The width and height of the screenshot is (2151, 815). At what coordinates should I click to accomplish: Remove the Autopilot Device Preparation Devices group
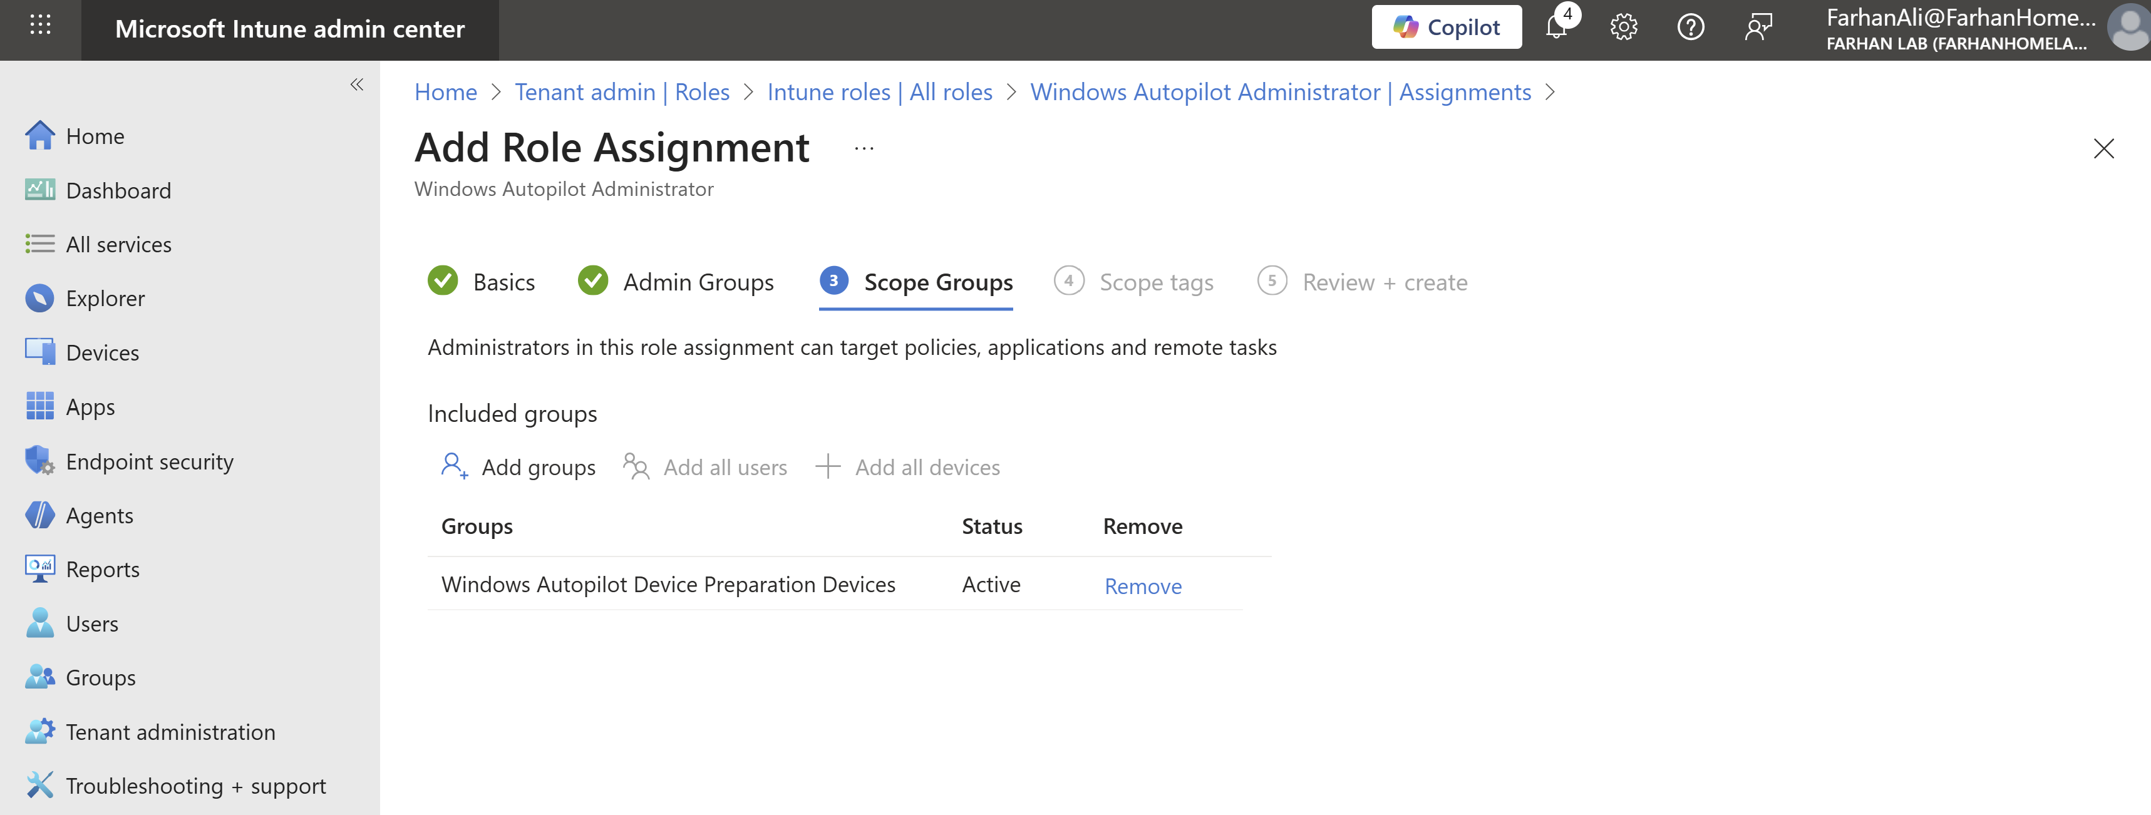[x=1142, y=586]
